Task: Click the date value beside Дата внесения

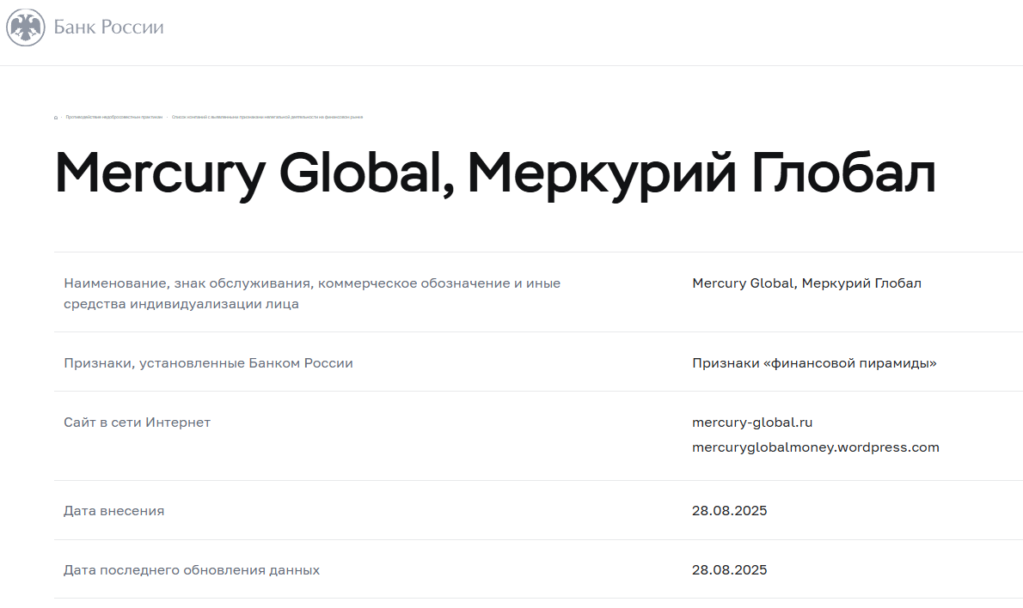Action: click(729, 511)
